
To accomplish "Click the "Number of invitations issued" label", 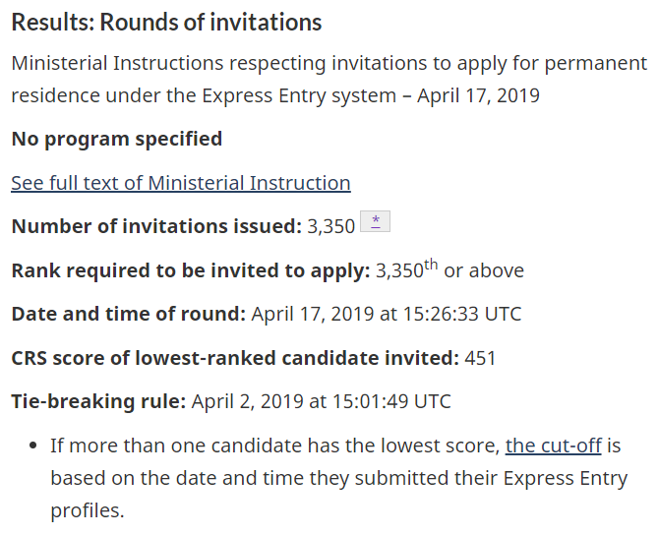I will tap(155, 226).
